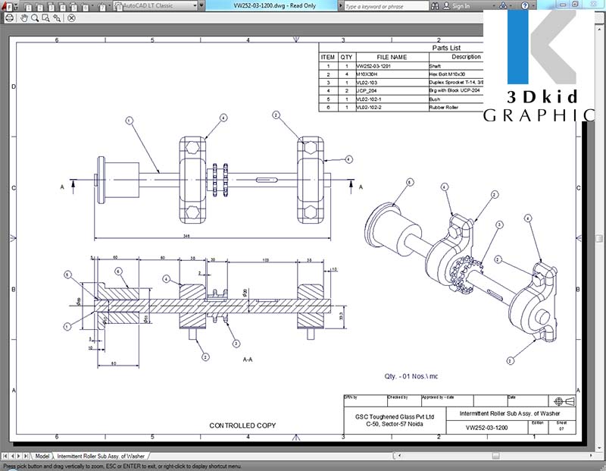Open the Autodesk Exchange icon
606x471 pixels.
[503, 6]
